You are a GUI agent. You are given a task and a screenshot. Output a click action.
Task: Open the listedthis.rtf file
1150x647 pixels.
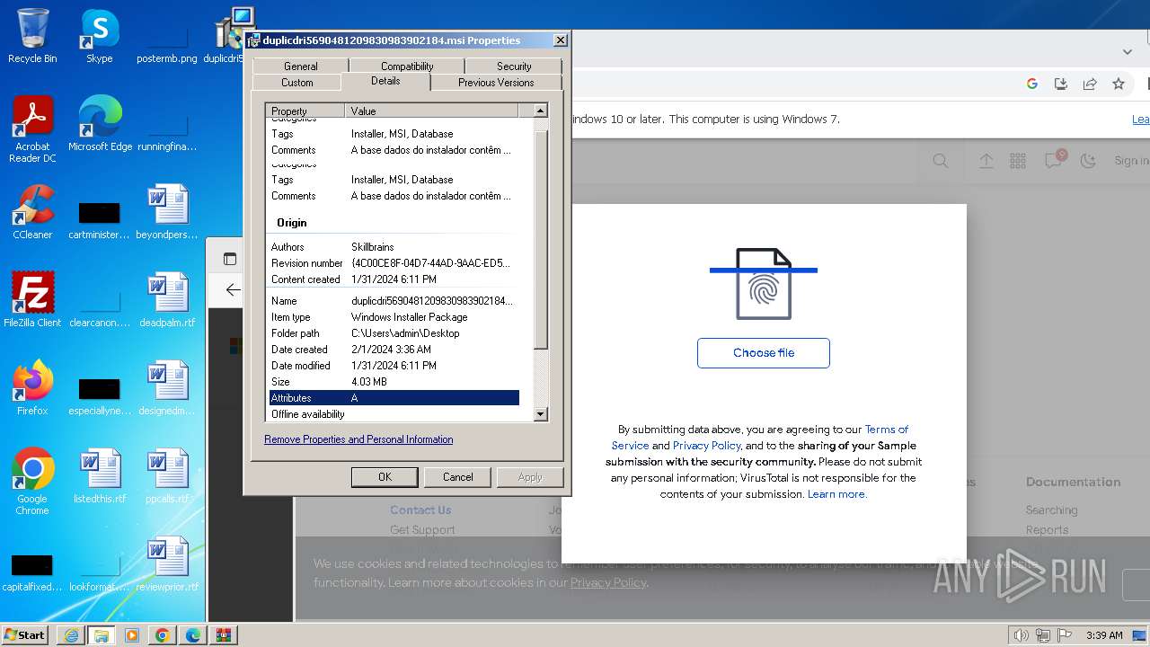click(100, 475)
